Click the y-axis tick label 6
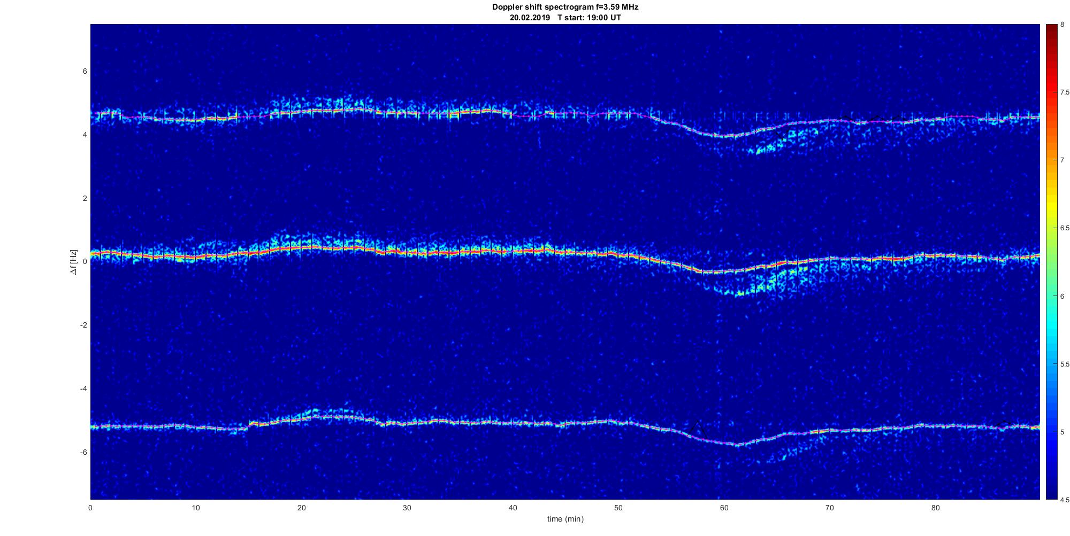This screenshot has width=1070, height=536. 85,72
